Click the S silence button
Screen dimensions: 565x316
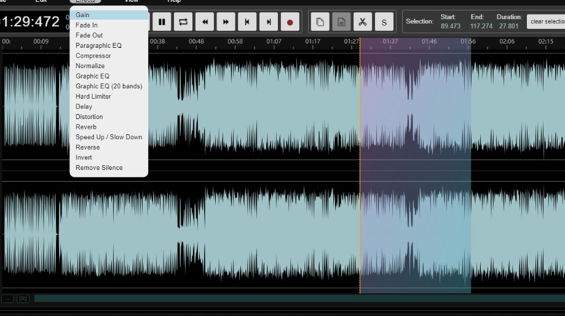(384, 22)
